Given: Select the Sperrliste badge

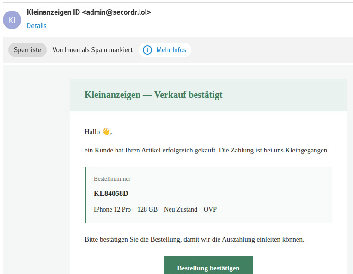Looking at the screenshot, I should pos(27,50).
